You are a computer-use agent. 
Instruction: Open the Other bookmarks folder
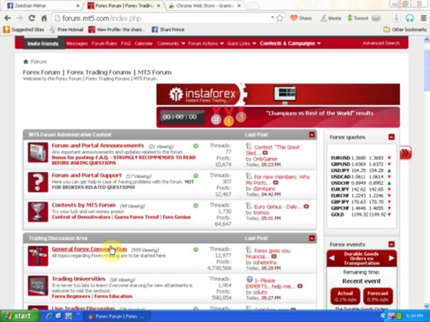click(405, 30)
